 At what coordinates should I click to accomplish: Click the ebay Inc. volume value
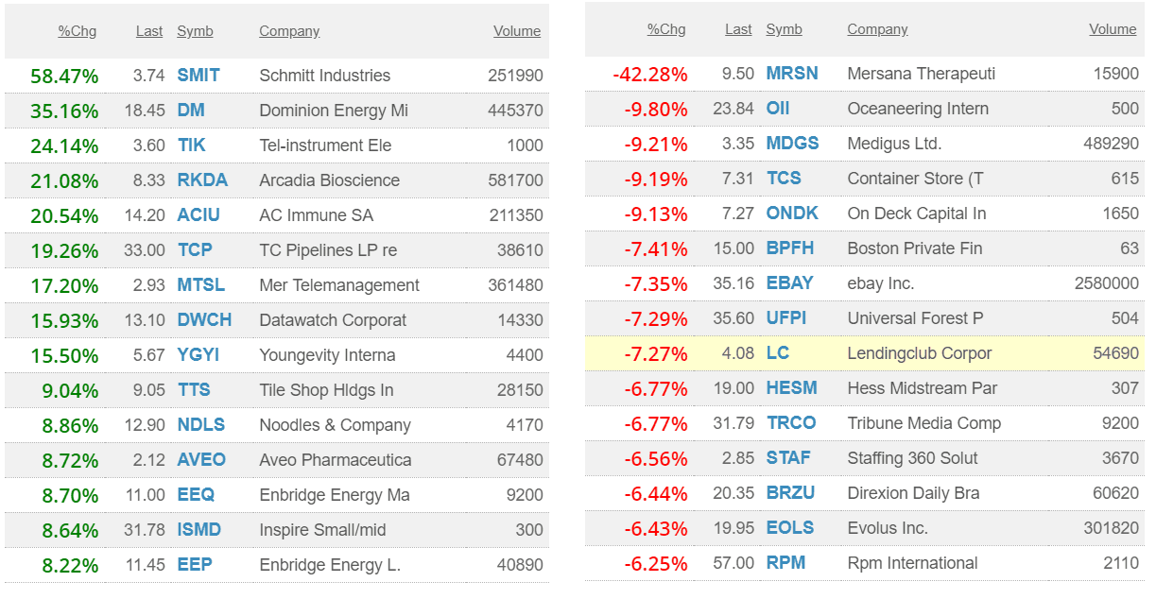tap(1106, 282)
